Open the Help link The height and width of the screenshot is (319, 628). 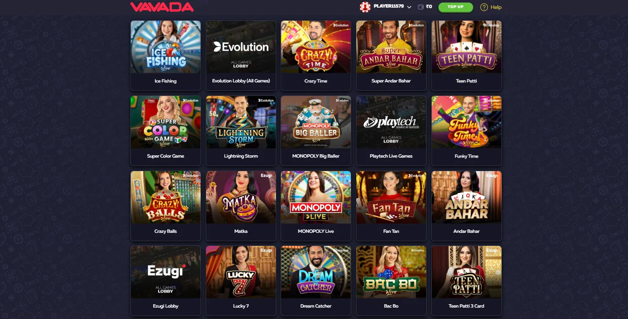pos(496,7)
